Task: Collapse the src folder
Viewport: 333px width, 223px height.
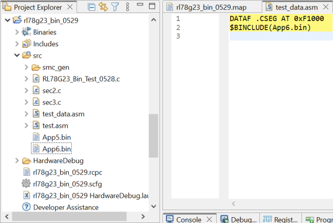Action: pyautogui.click(x=17, y=55)
